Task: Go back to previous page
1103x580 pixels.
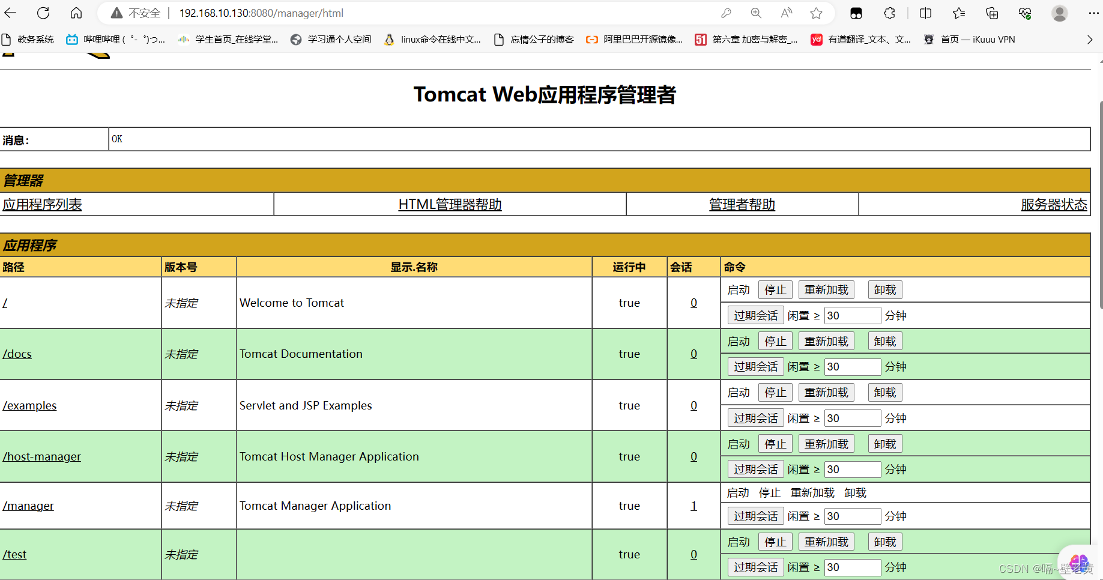Action: pyautogui.click(x=11, y=13)
